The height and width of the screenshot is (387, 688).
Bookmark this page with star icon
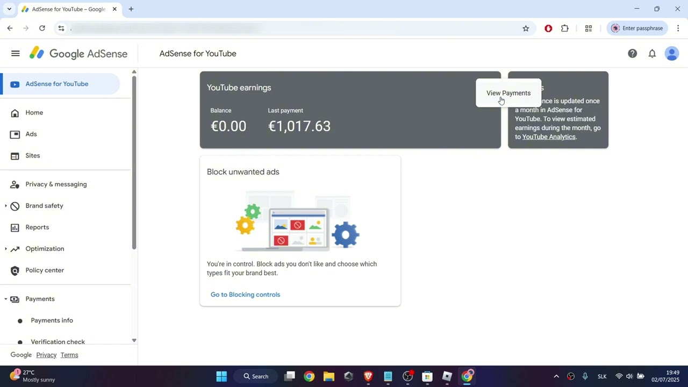526,28
